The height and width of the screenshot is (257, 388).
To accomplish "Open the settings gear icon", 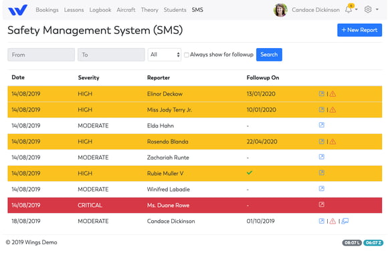I will (x=368, y=9).
